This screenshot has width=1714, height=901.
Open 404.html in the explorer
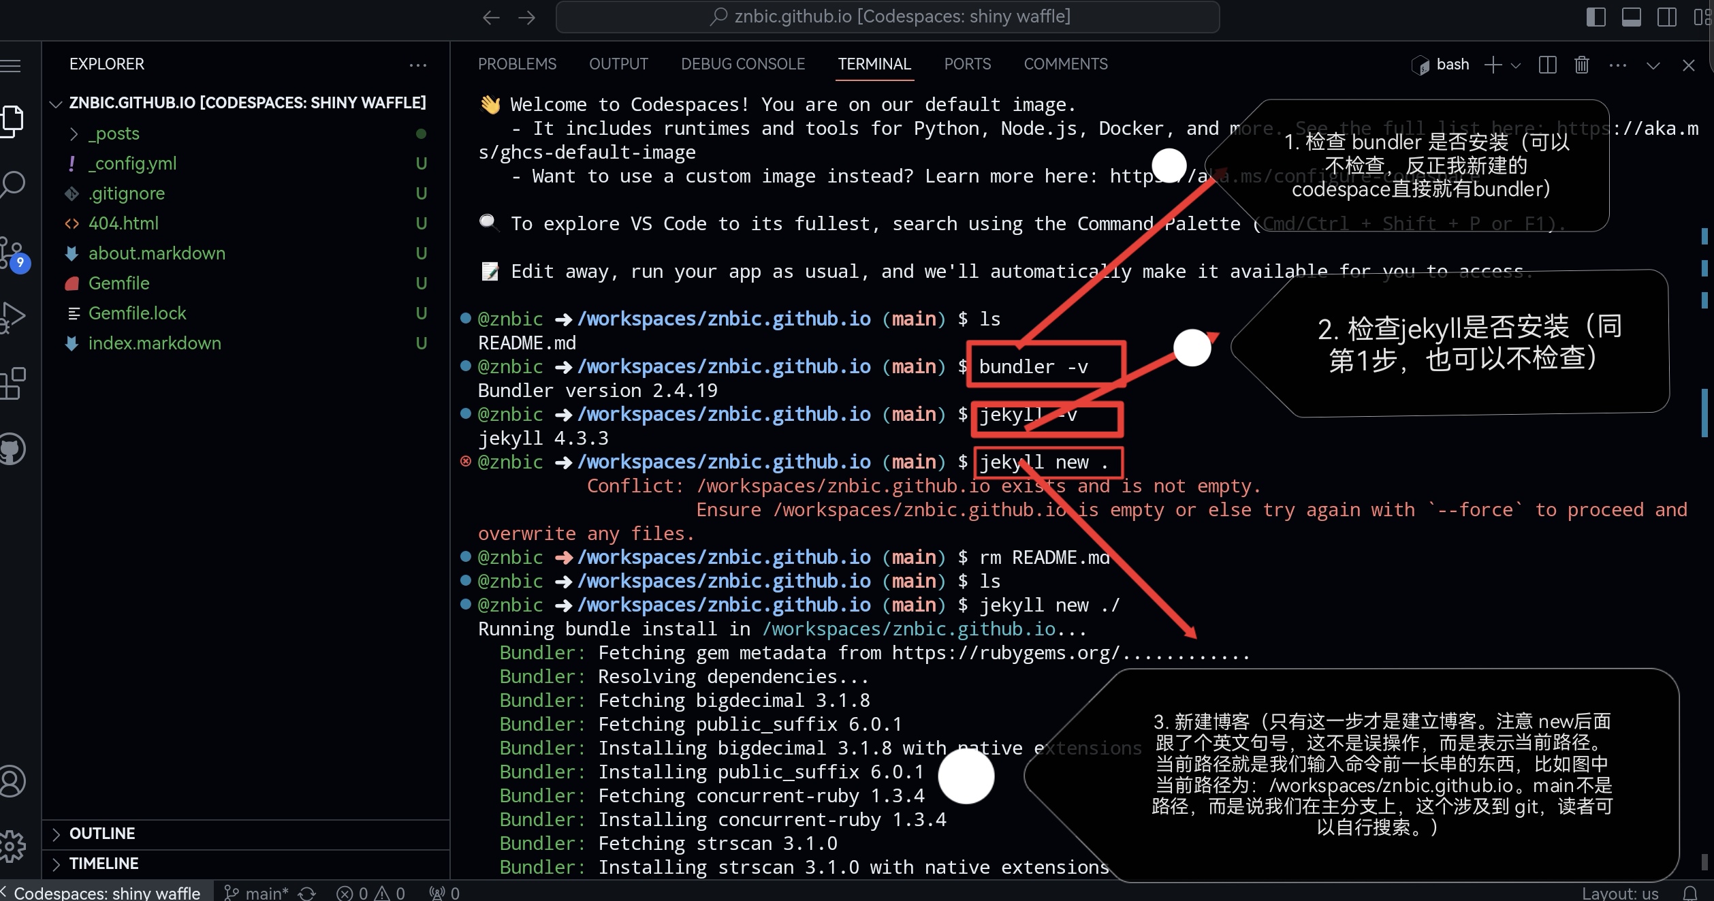coord(245,223)
